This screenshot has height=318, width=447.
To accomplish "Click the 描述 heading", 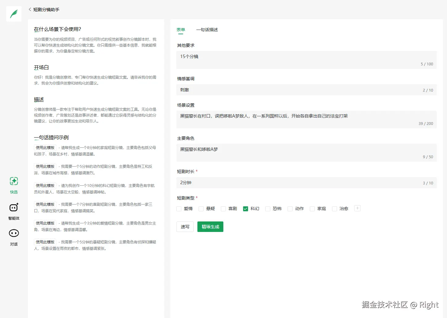I will [39, 100].
